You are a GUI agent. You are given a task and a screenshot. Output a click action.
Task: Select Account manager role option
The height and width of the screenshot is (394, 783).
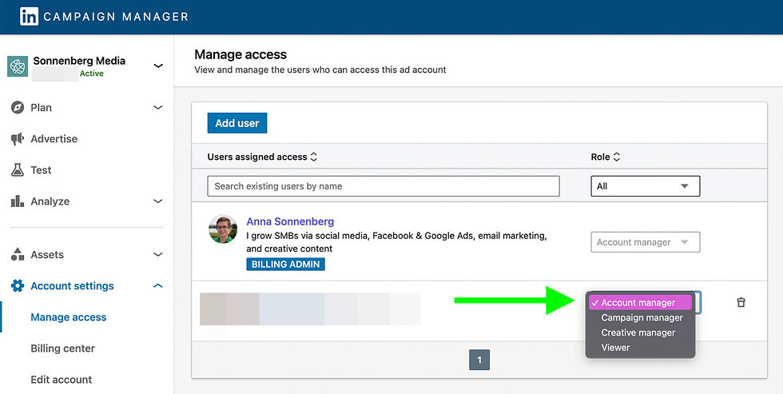coord(640,303)
